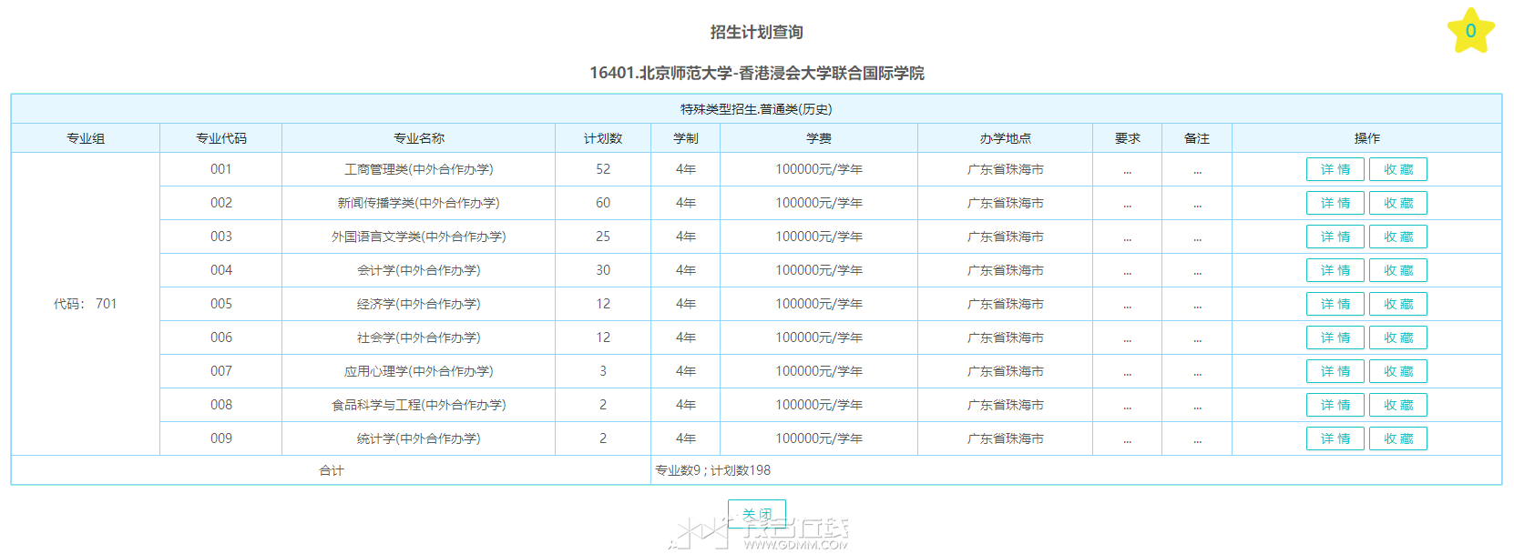
Task: Click the 备注 column header
Action: 1197,138
